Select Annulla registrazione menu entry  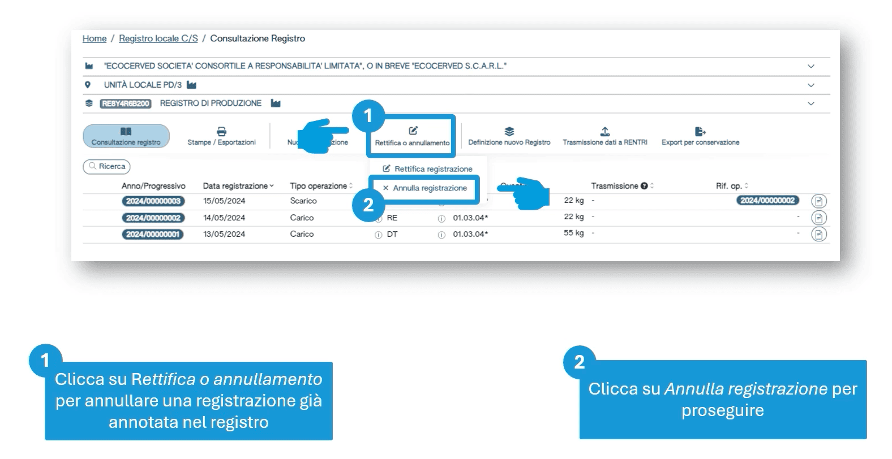click(x=430, y=188)
